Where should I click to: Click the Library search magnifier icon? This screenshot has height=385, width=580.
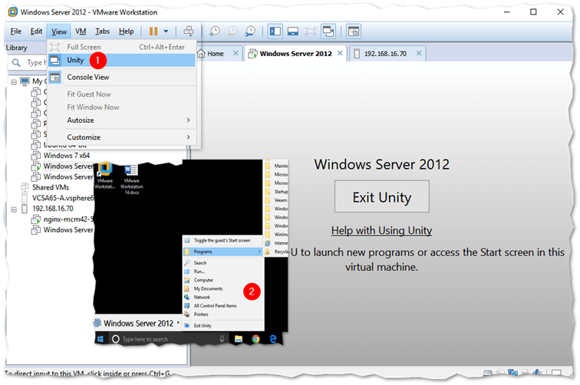coord(16,62)
